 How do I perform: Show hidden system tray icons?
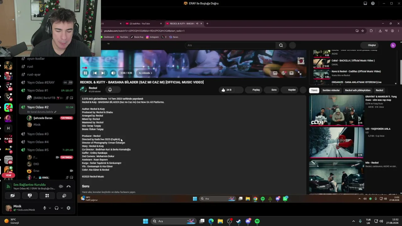point(353,221)
